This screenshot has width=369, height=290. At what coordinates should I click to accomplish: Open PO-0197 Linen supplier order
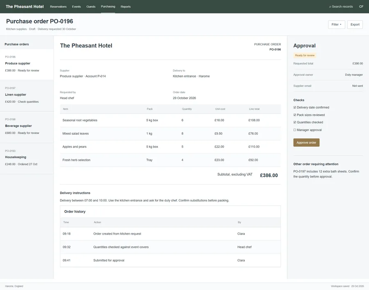(27, 96)
